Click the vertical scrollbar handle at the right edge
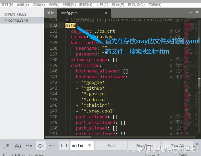This screenshot has height=156, width=201. click(x=199, y=83)
